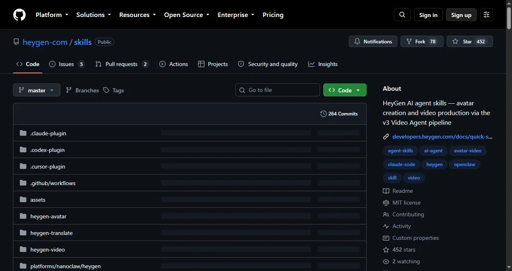
Task: Expand the Platform menu
Action: (51, 15)
